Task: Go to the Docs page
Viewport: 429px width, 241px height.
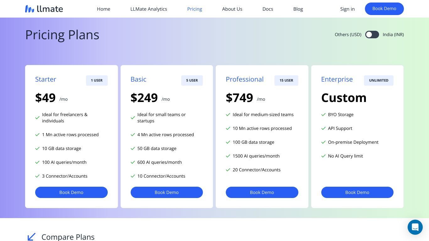Action: coord(268,9)
